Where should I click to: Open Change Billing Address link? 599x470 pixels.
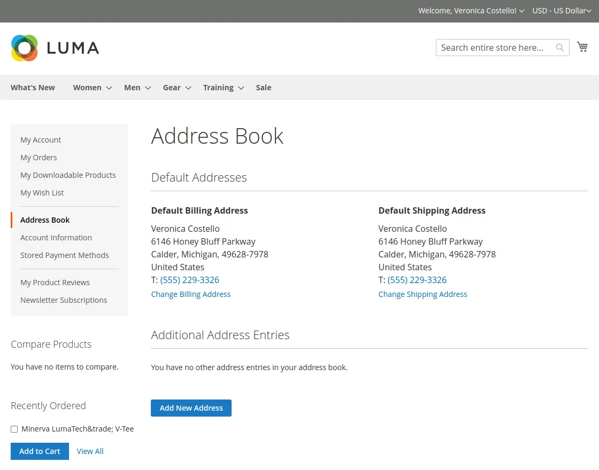tap(191, 294)
